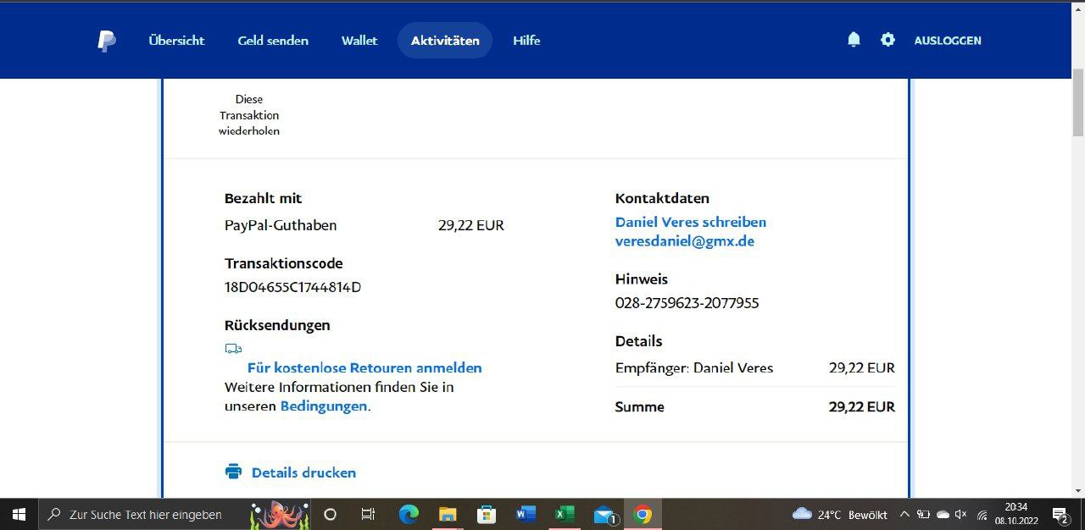Open the Hilfe menu item

click(526, 41)
